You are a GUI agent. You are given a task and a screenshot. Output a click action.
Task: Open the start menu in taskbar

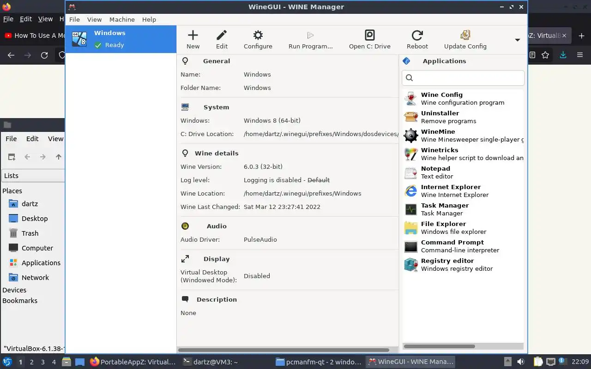(x=7, y=362)
